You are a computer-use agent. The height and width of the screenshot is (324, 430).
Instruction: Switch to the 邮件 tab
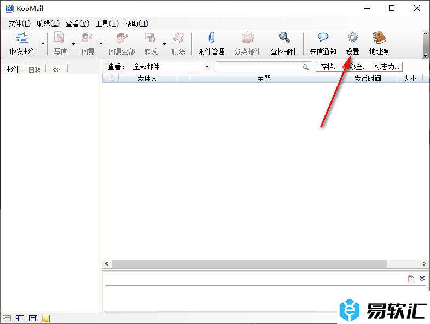click(x=13, y=69)
